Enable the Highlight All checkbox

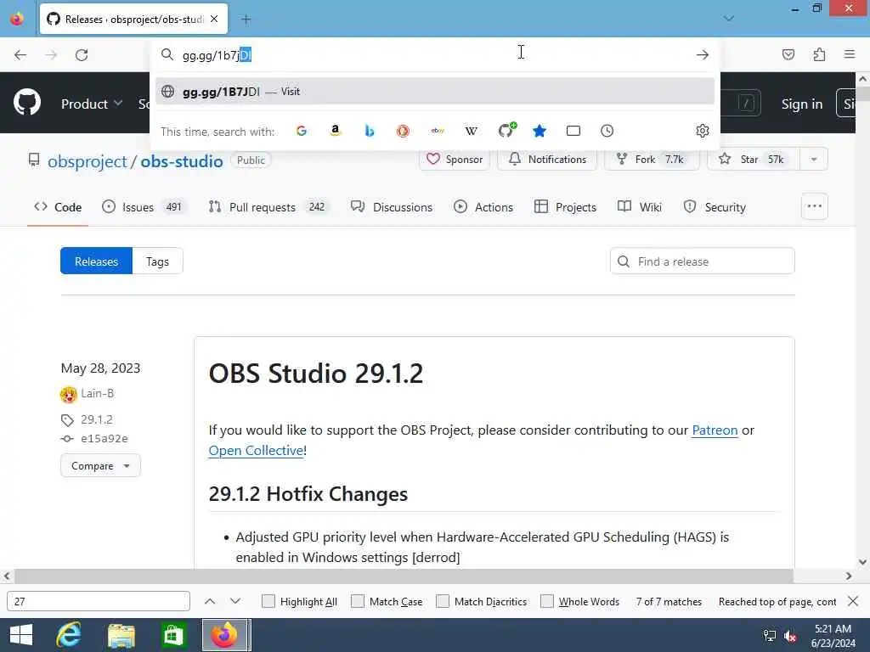[268, 601]
